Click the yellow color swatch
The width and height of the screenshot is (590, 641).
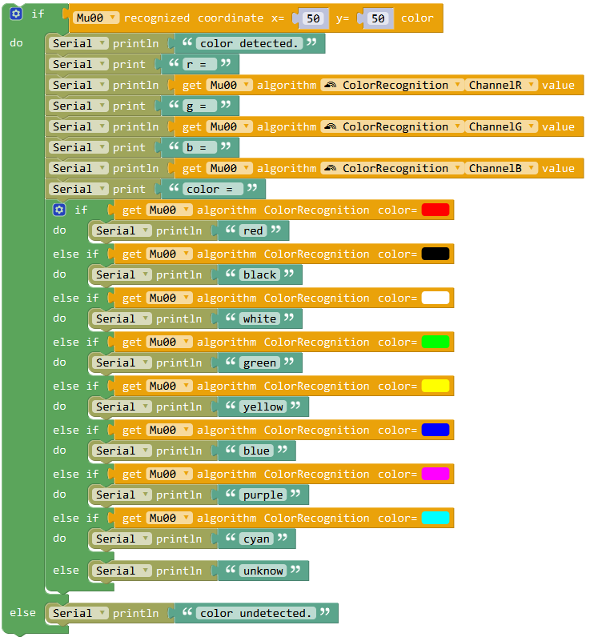point(435,386)
